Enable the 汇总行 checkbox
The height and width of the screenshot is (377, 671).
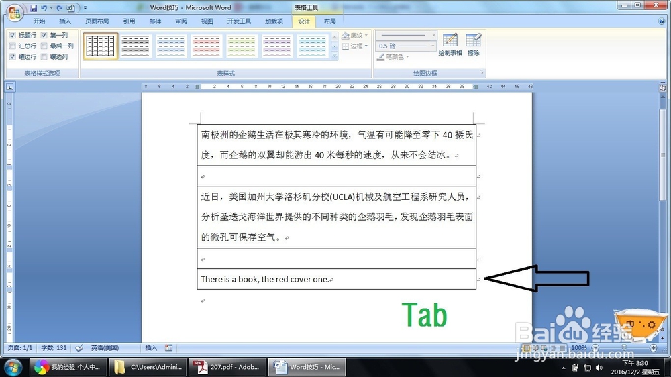[12, 46]
